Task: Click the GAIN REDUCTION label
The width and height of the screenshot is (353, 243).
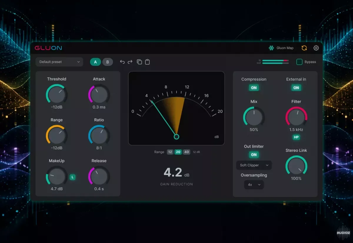Action: [176, 184]
